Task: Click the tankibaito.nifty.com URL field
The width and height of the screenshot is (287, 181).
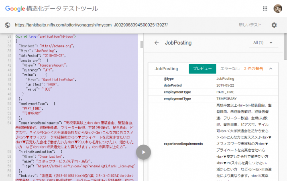Action: (91, 25)
